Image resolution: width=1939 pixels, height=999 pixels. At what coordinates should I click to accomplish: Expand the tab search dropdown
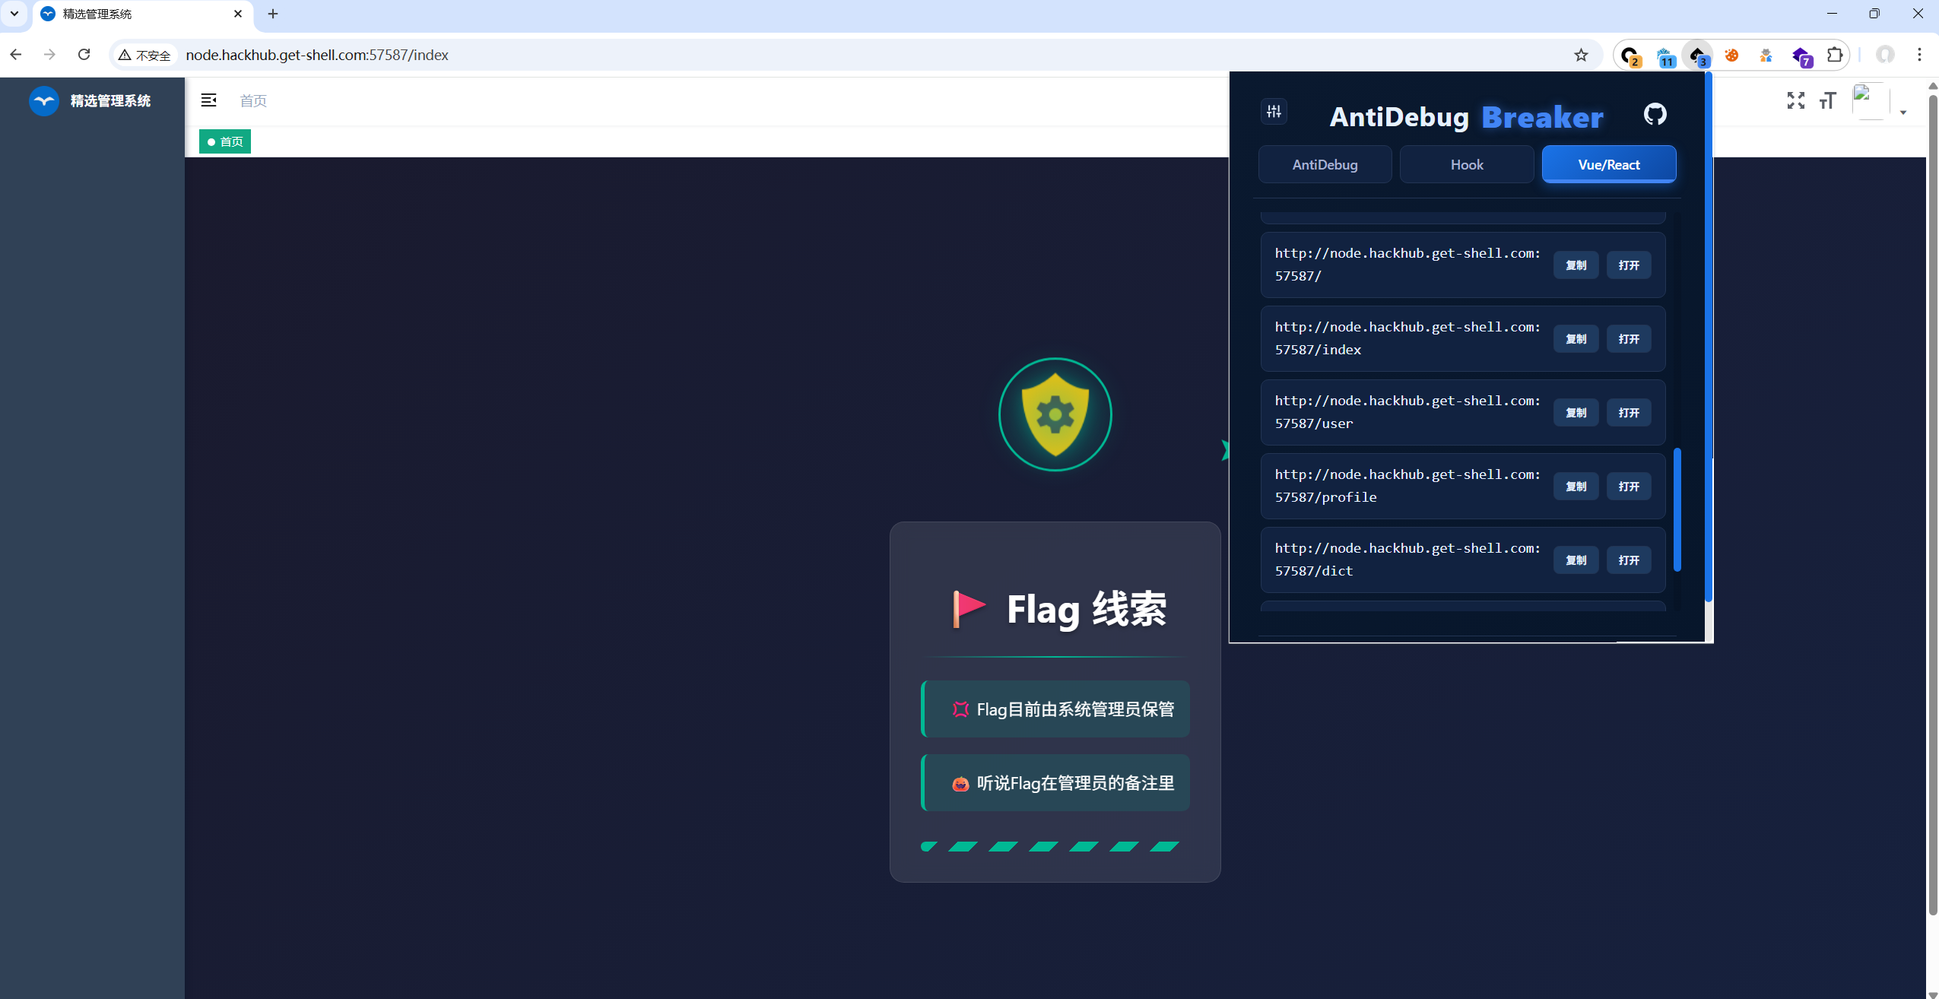coord(14,14)
